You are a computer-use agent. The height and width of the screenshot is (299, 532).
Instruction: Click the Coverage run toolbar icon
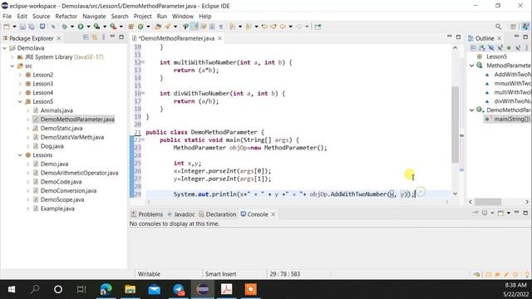pyautogui.click(x=96, y=27)
